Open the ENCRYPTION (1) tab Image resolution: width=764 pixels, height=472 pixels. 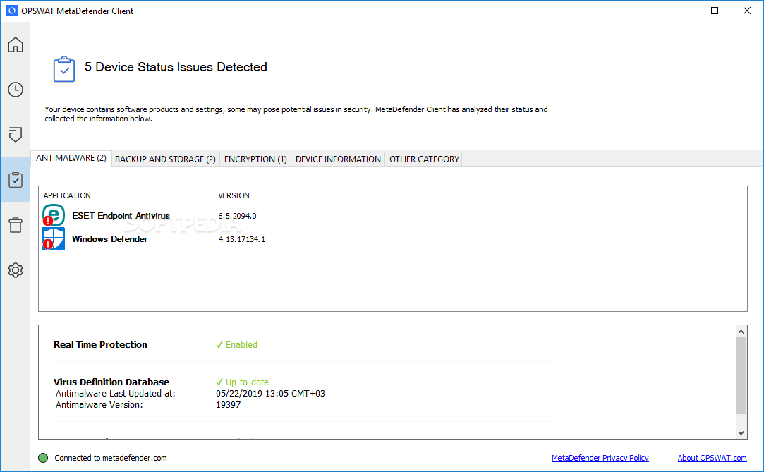coord(255,159)
